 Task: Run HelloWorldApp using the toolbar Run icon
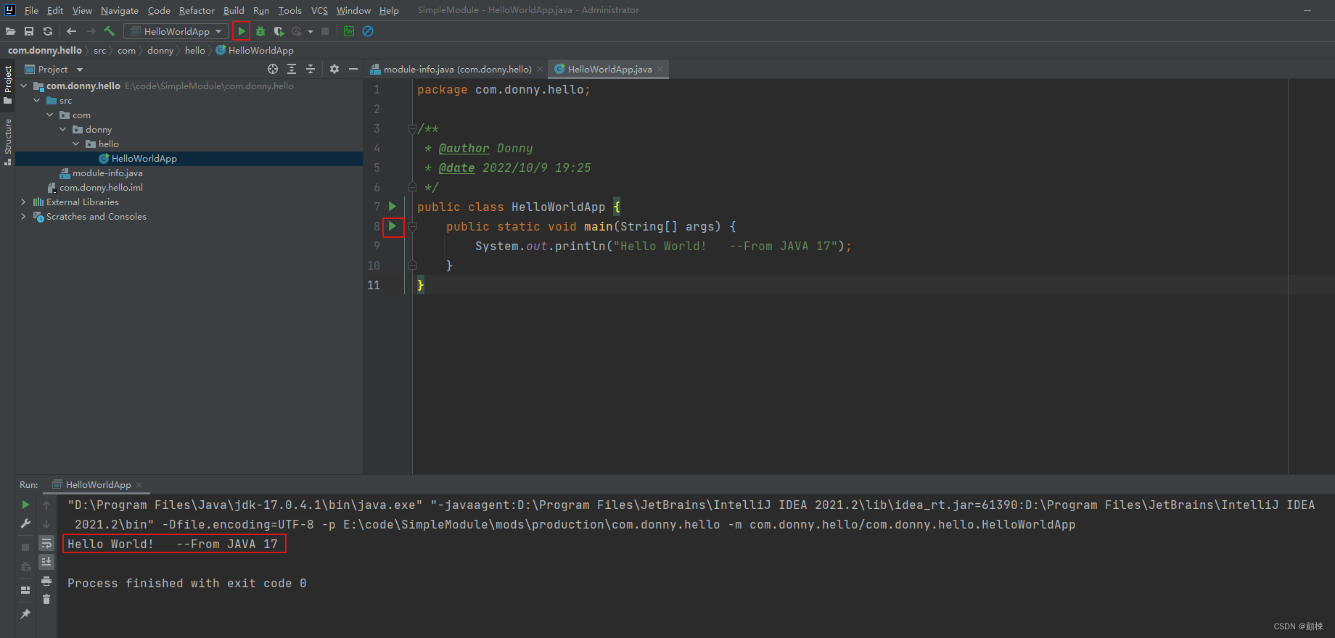click(x=242, y=31)
